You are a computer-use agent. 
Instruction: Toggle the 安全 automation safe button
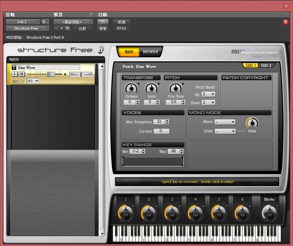103,28
